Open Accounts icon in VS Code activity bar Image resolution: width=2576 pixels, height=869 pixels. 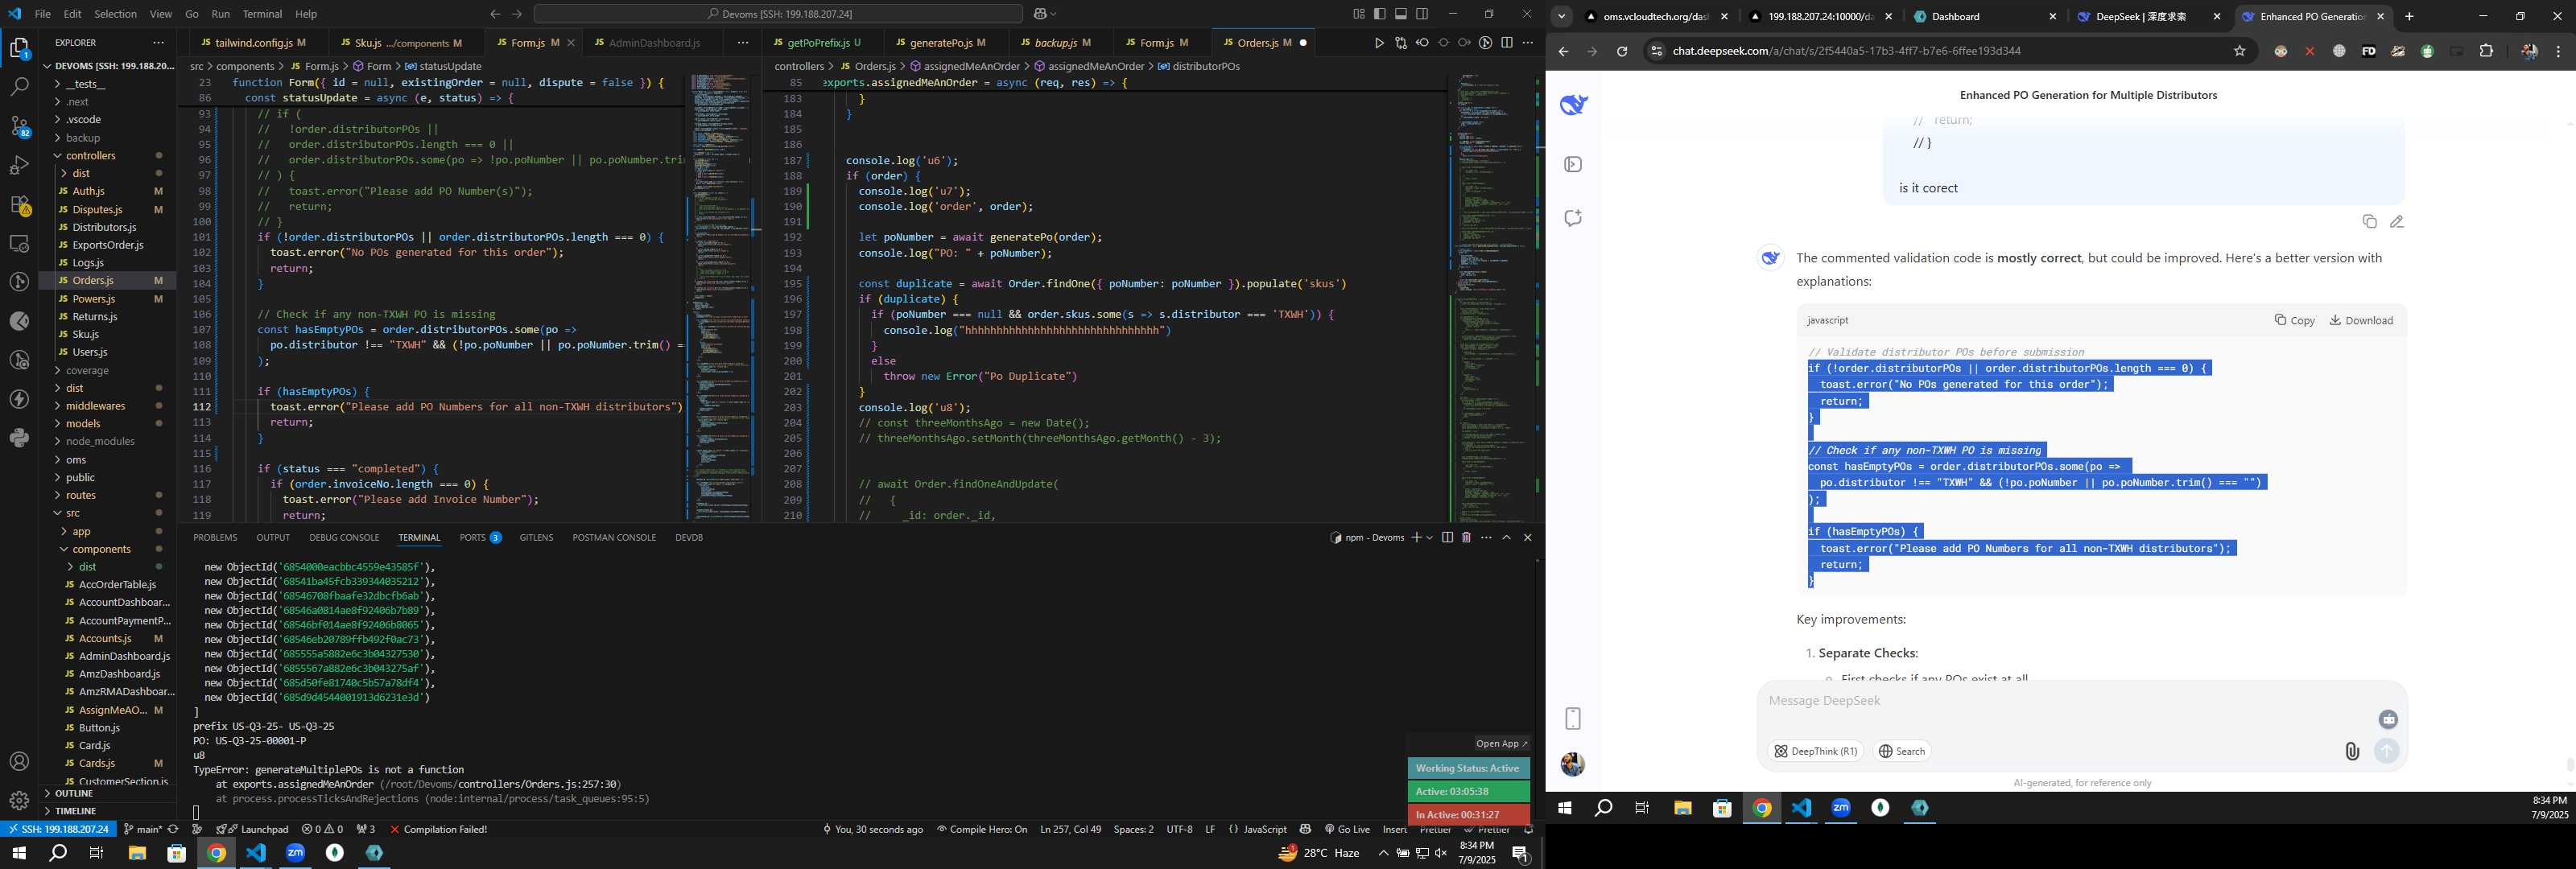click(19, 762)
